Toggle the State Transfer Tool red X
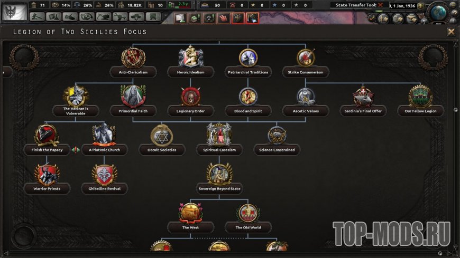Screen dimensions: 460x258 [x=381, y=5]
